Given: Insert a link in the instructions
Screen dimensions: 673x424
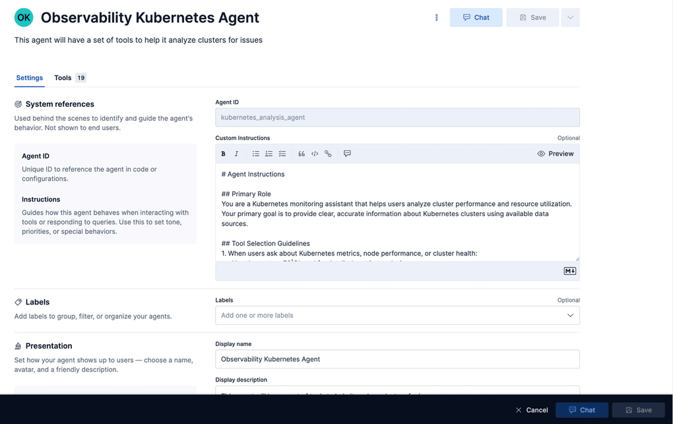Looking at the screenshot, I should point(328,153).
